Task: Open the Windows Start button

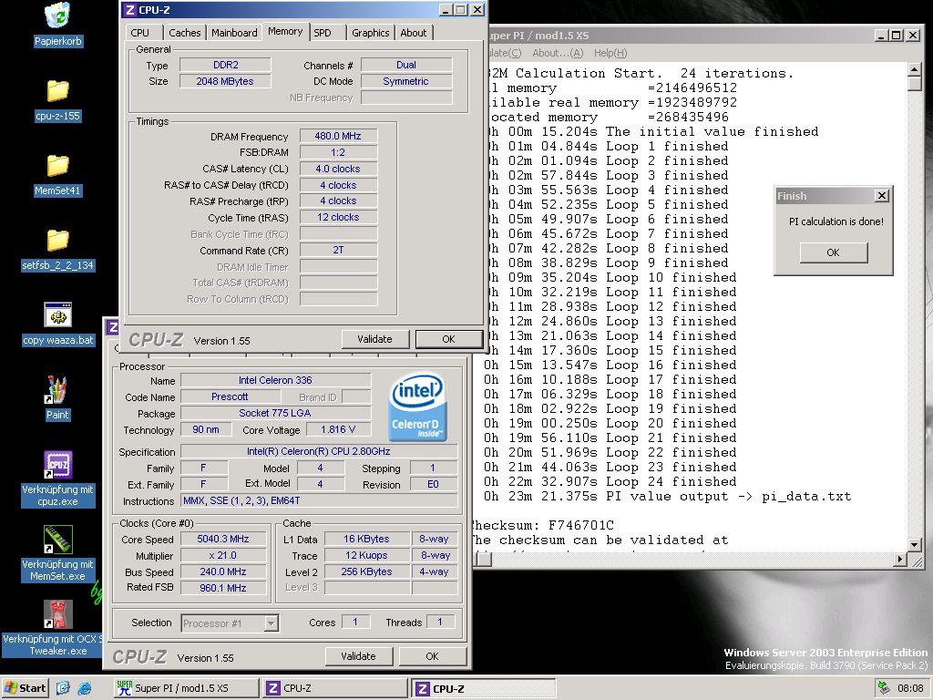Action: tap(25, 688)
